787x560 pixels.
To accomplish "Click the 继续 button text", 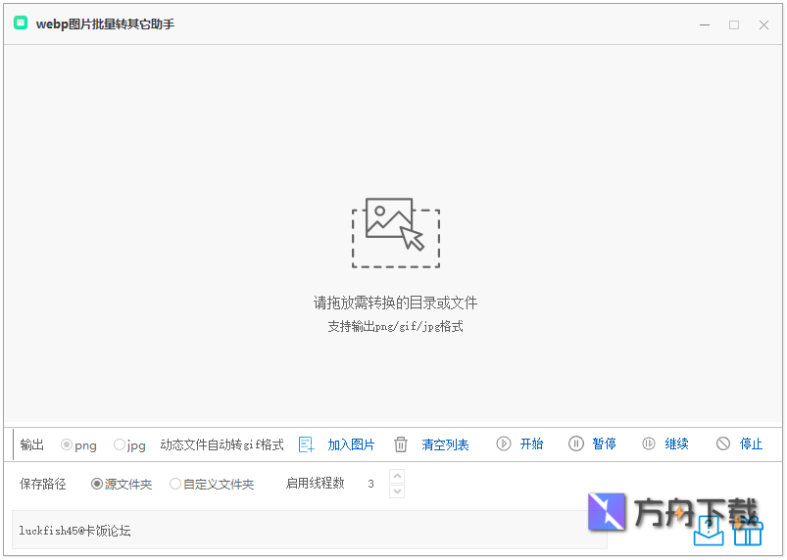I will (x=676, y=443).
